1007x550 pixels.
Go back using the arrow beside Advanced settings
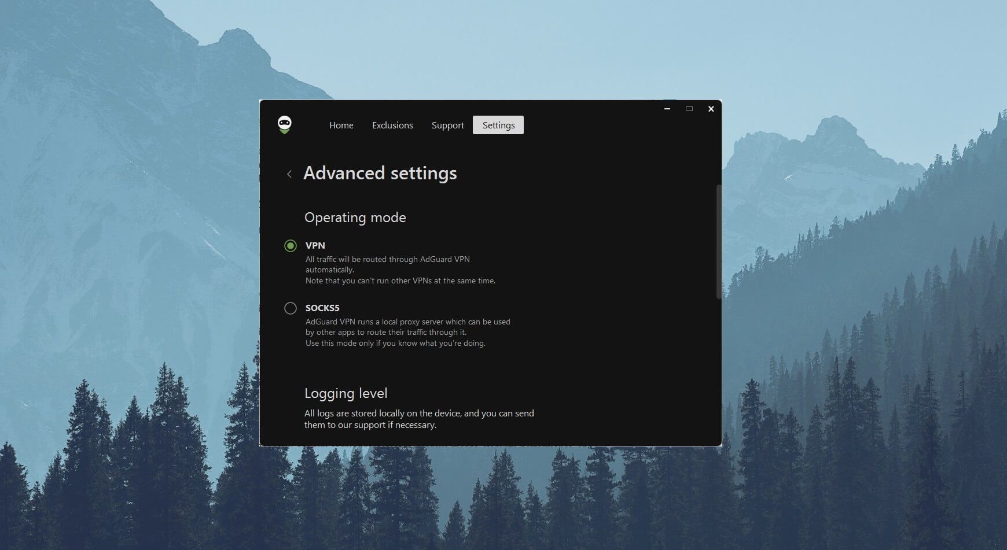coord(289,174)
